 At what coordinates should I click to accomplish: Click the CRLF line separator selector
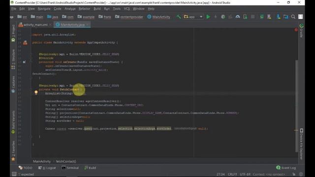(232, 174)
